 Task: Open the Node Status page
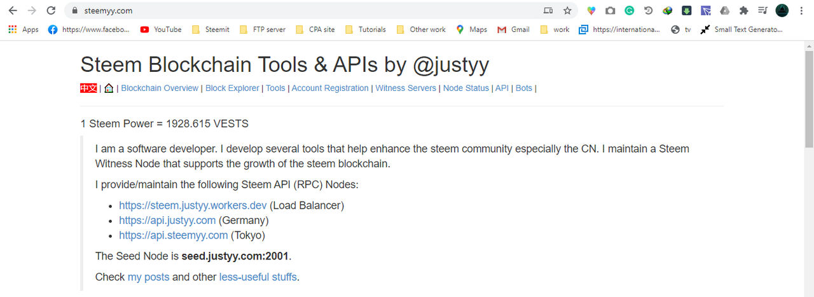[x=466, y=88]
